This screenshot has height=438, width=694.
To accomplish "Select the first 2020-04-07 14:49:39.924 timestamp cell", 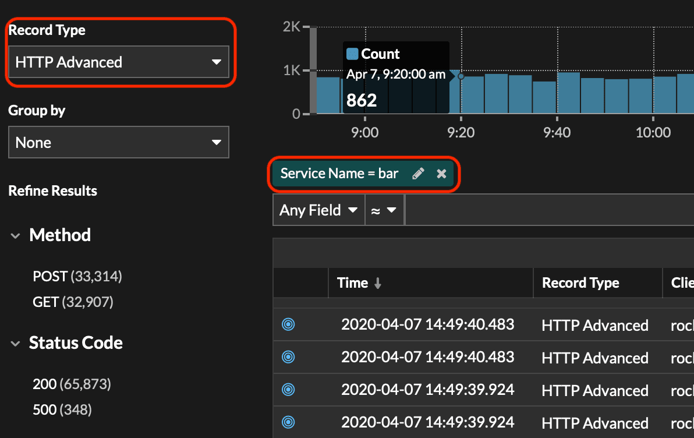I will 427,390.
